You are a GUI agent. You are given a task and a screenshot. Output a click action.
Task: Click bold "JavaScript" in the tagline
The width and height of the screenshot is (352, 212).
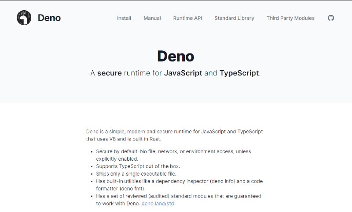183,73
